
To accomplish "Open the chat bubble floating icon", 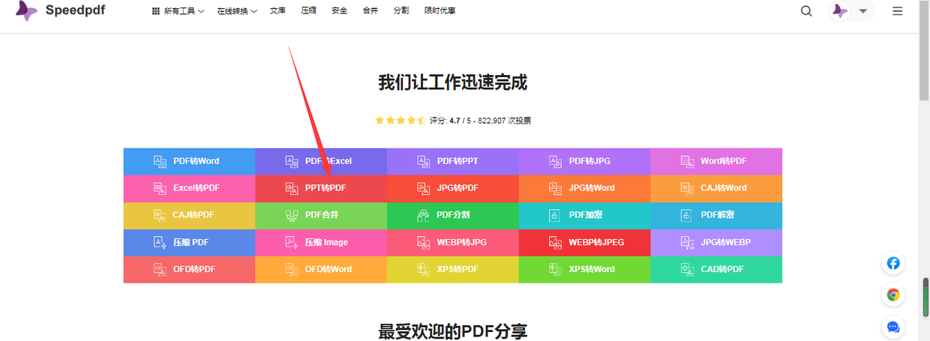I will 893,327.
